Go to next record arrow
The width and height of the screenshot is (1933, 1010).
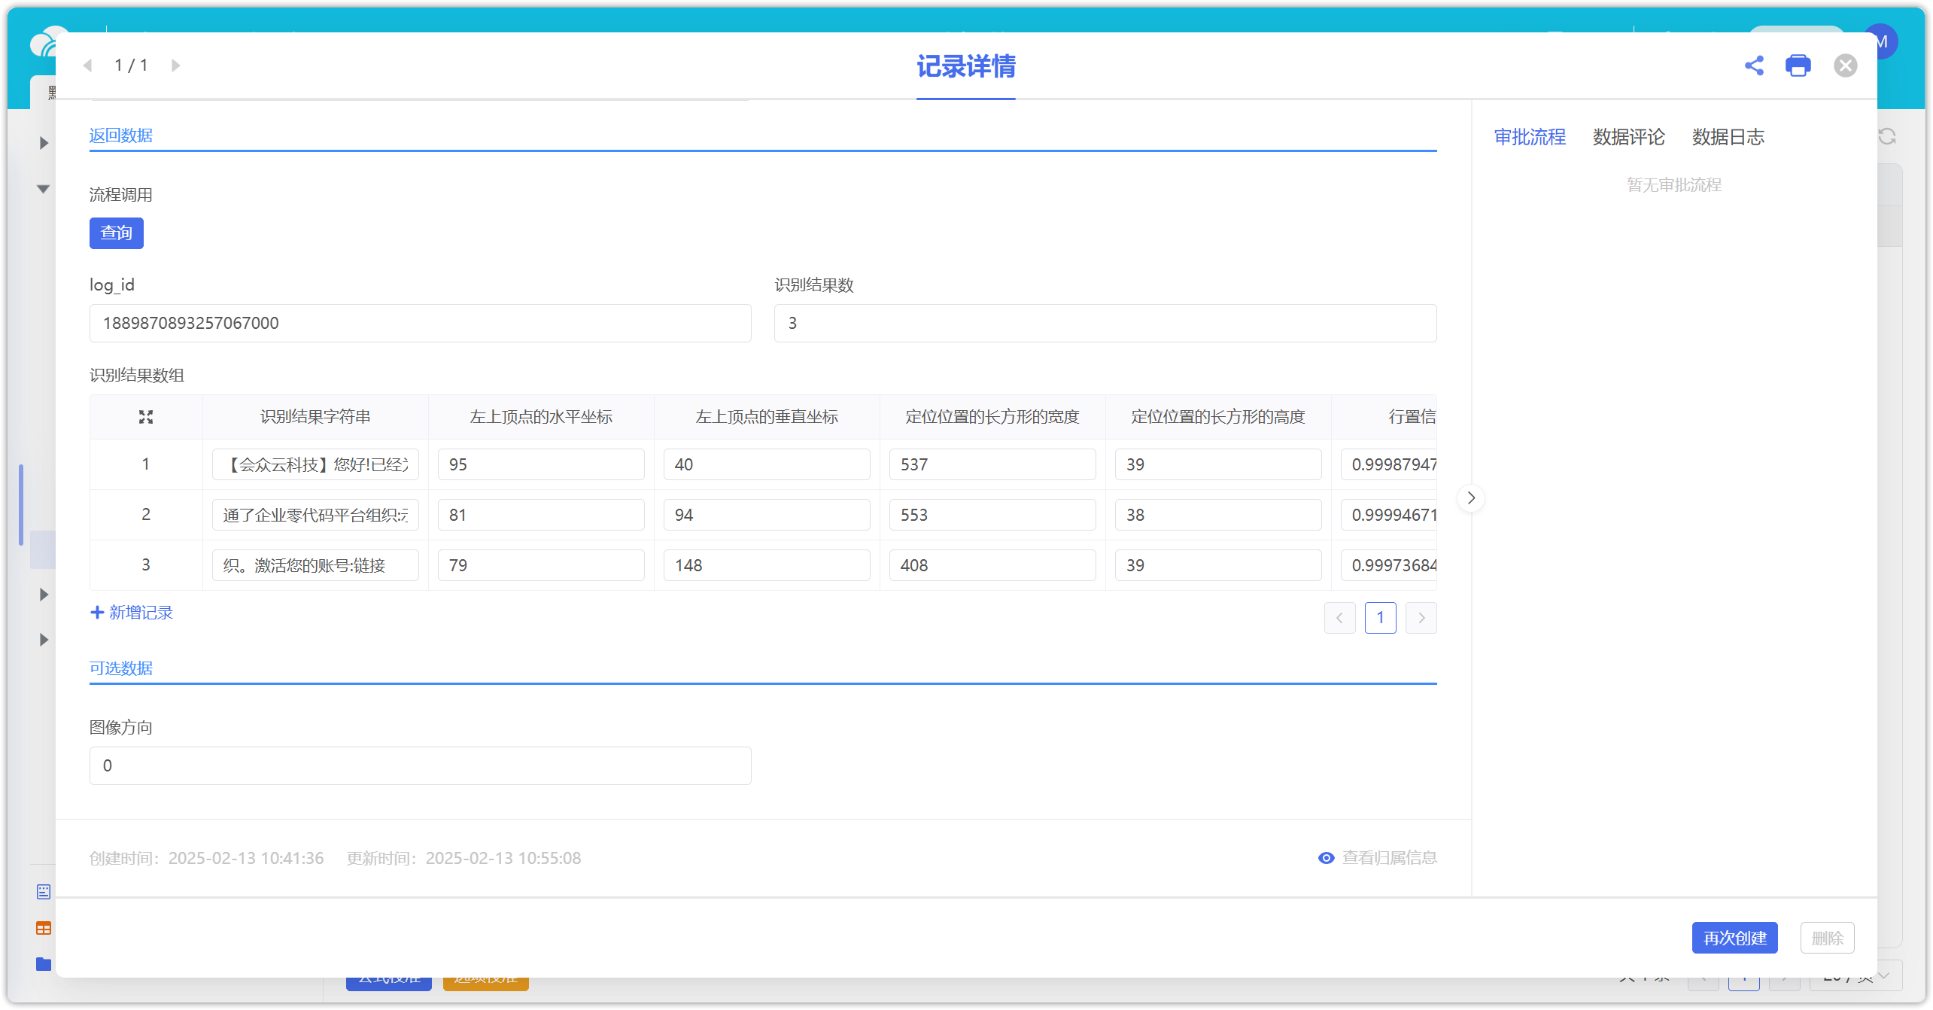tap(175, 65)
